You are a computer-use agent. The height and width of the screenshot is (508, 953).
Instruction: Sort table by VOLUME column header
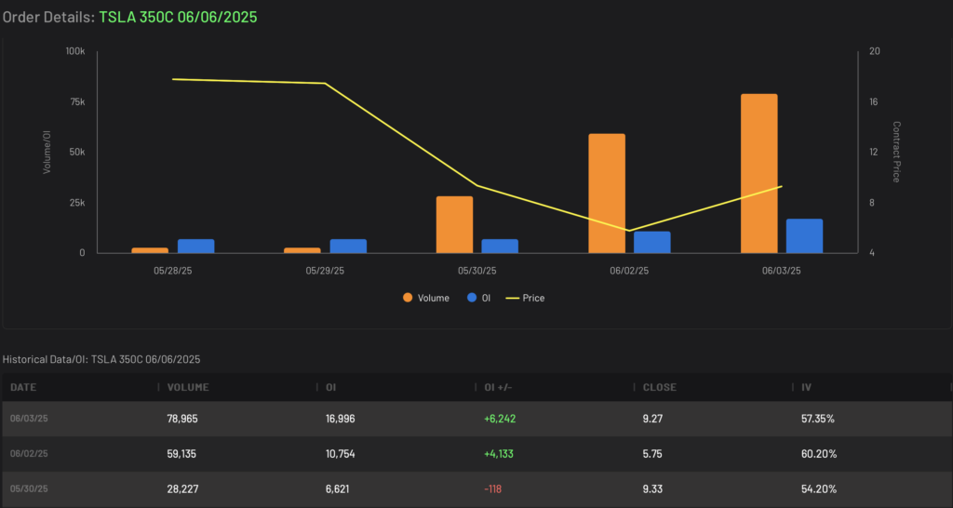coord(188,387)
